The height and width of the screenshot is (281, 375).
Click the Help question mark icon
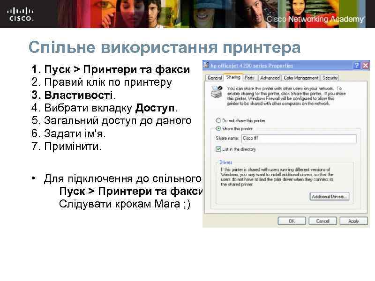(358, 65)
